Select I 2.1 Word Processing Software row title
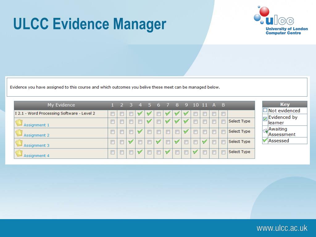The image size is (316, 237). 55,113
